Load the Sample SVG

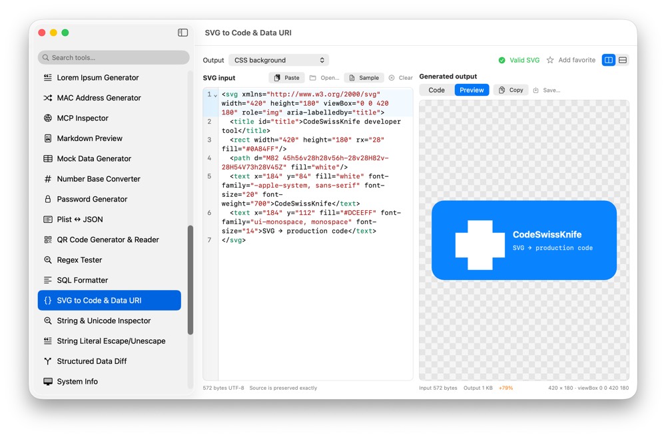click(x=364, y=78)
